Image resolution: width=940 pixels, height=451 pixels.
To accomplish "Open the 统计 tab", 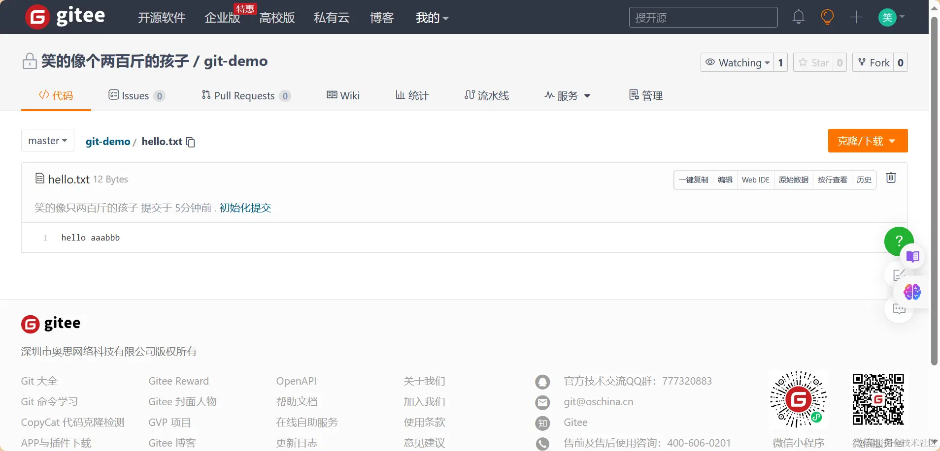I will pyautogui.click(x=412, y=95).
